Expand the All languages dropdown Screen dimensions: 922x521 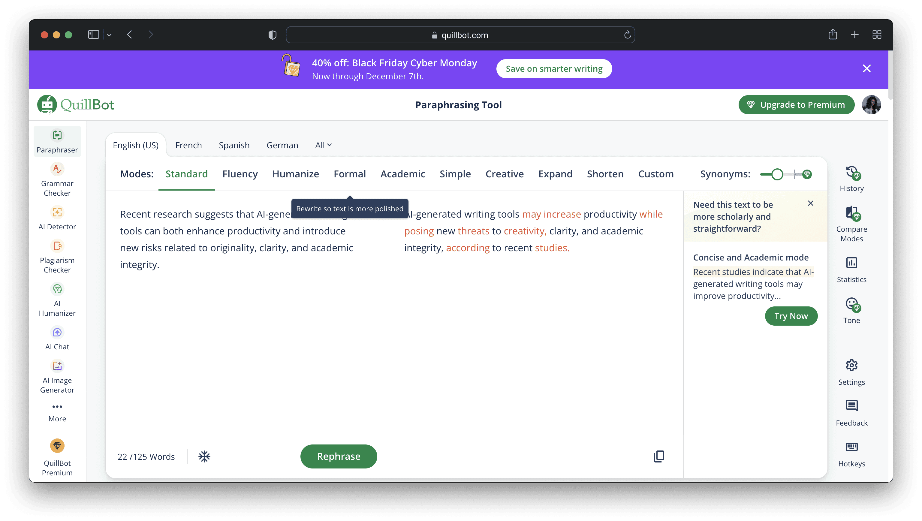[x=323, y=145]
